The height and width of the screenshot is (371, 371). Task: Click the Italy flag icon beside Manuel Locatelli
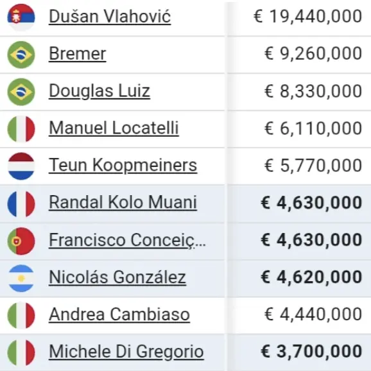click(x=21, y=129)
